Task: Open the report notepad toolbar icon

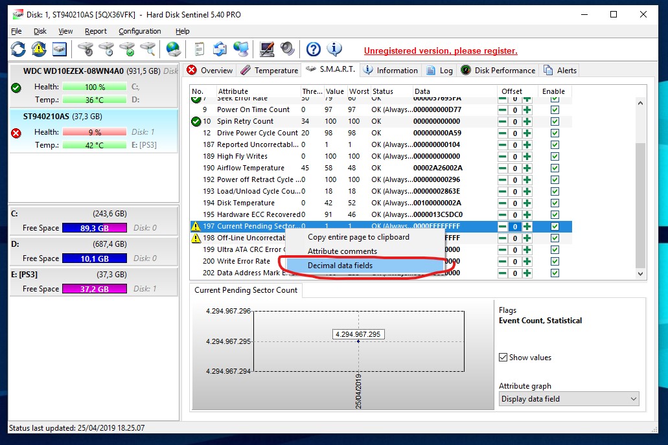Action: coord(199,49)
